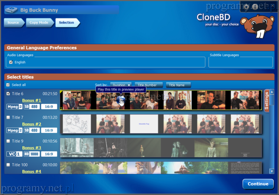The width and height of the screenshot is (279, 195).
Task: Enable the Title 9 checkbox
Action: [8, 141]
